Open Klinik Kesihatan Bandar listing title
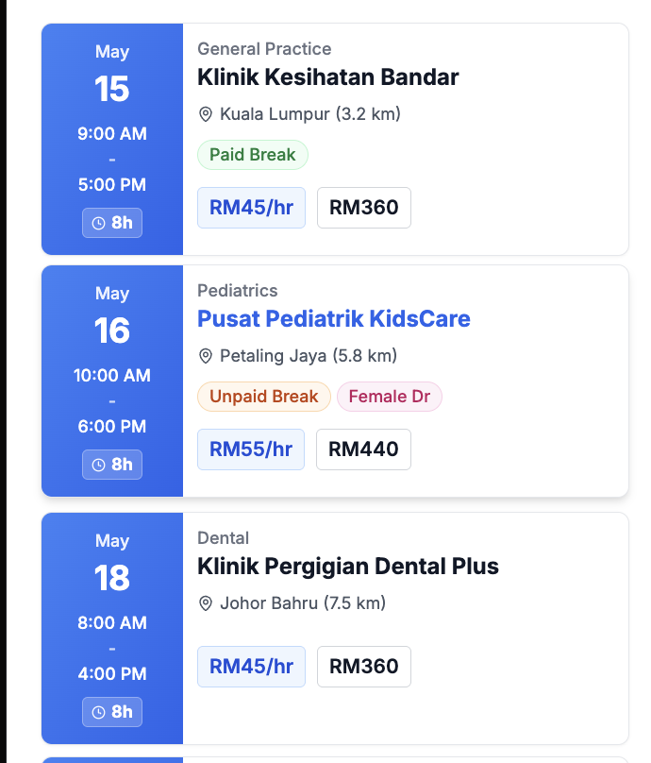This screenshot has height=763, width=651. coord(327,77)
